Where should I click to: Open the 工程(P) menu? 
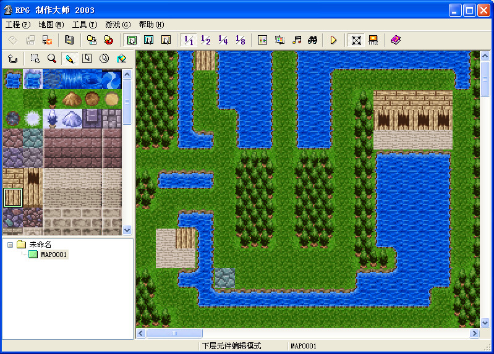(18, 25)
